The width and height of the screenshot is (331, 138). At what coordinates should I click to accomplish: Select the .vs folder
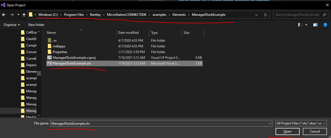point(125,40)
